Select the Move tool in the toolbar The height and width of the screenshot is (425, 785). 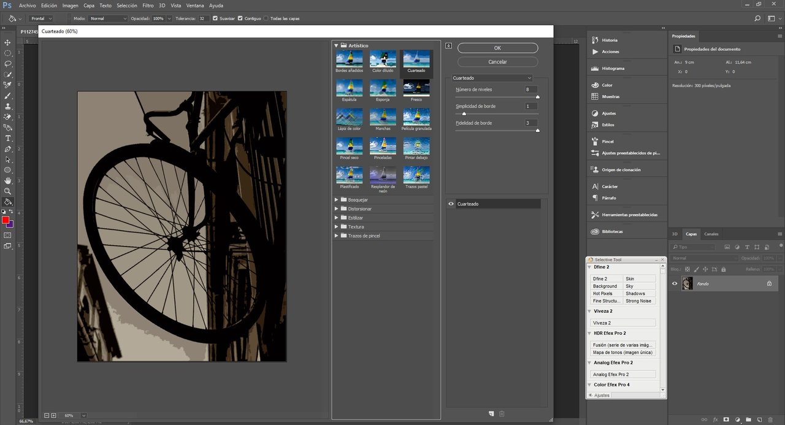pyautogui.click(x=8, y=42)
